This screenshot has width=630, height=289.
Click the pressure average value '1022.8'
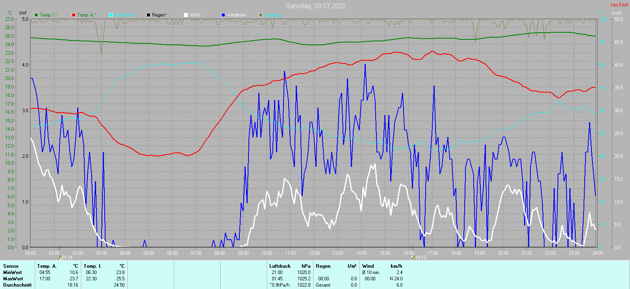(304, 285)
